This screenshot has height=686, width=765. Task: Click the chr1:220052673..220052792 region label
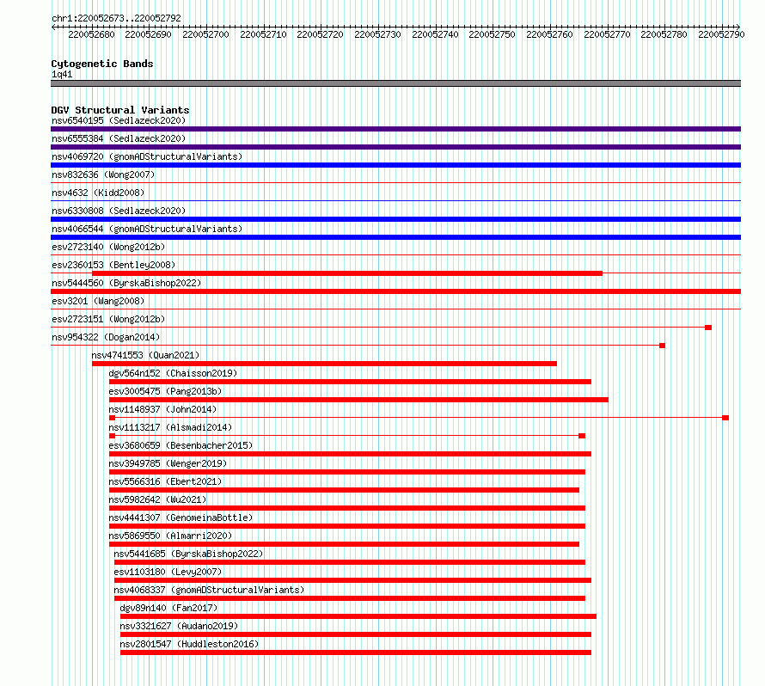coord(116,18)
